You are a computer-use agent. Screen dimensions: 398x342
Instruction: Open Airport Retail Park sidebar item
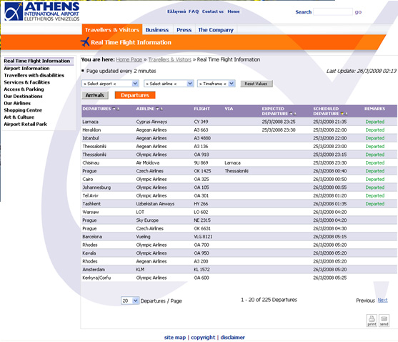[x=26, y=124]
